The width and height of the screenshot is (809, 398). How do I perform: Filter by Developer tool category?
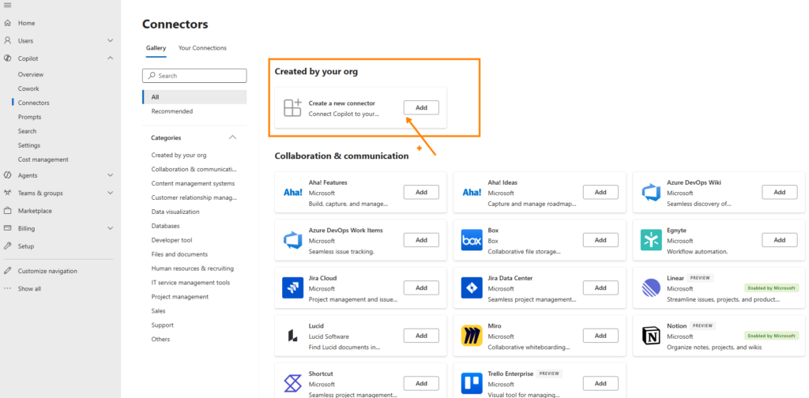click(x=171, y=240)
